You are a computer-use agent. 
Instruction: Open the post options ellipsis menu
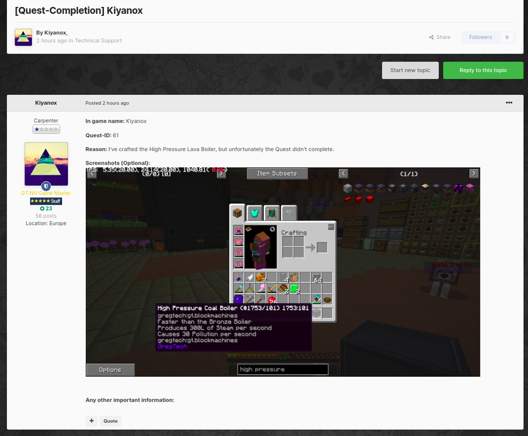coord(509,103)
